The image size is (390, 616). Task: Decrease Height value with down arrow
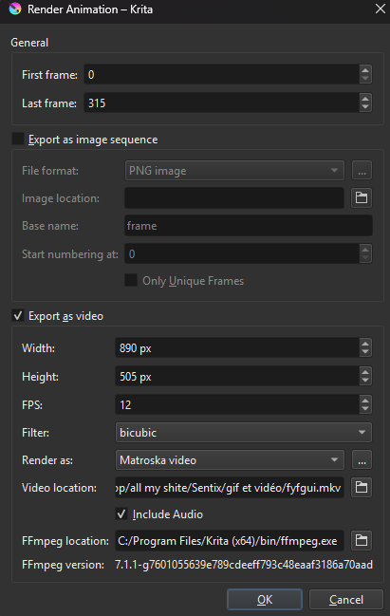click(365, 381)
